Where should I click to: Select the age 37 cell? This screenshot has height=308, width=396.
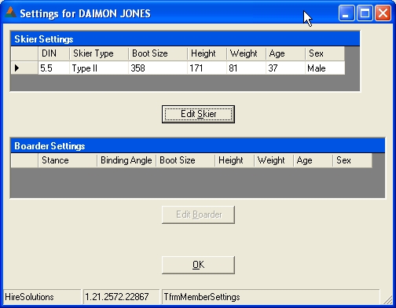coord(285,68)
